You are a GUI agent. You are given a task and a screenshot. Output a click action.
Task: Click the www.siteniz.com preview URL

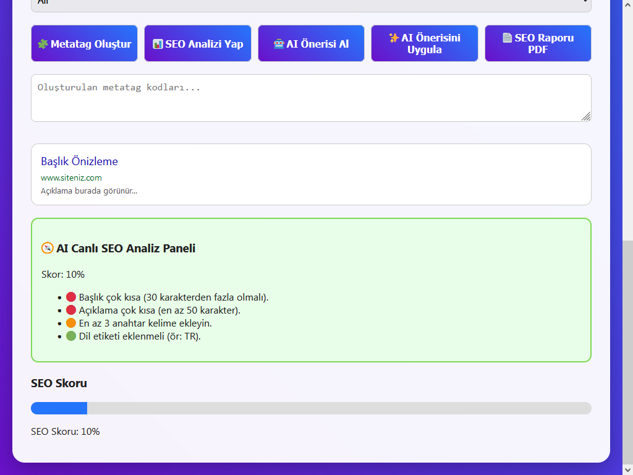71,178
